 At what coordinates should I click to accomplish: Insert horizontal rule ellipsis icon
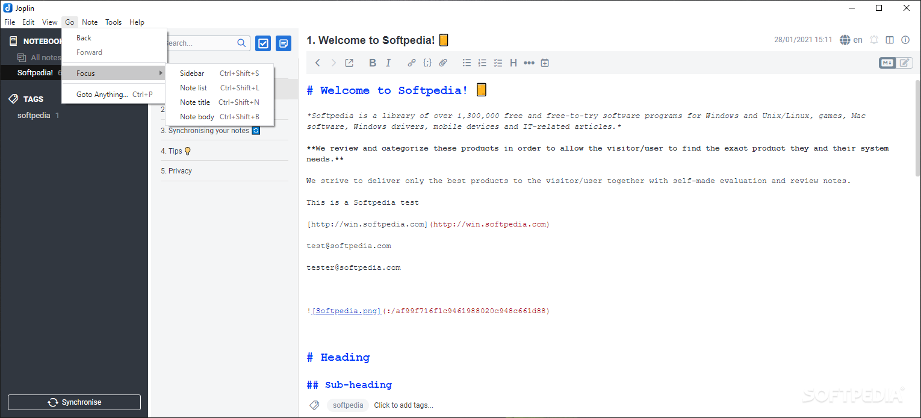point(529,63)
